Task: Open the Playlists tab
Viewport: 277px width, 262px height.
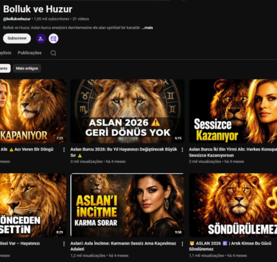Action: point(5,53)
